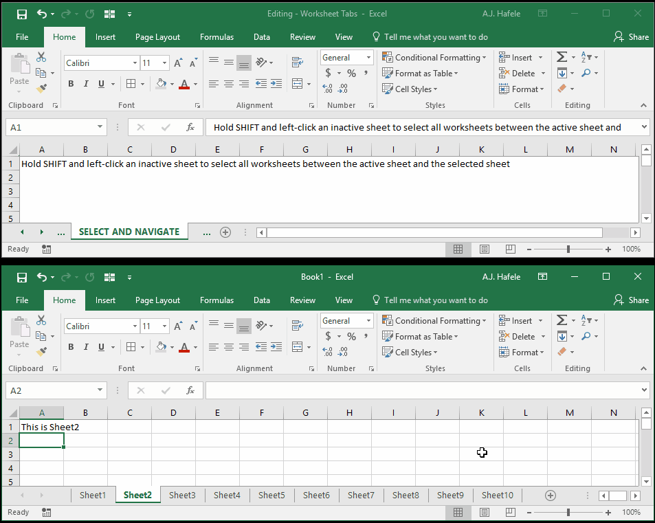Toggle Underline in Book1 window
The height and width of the screenshot is (523, 655).
click(x=101, y=347)
